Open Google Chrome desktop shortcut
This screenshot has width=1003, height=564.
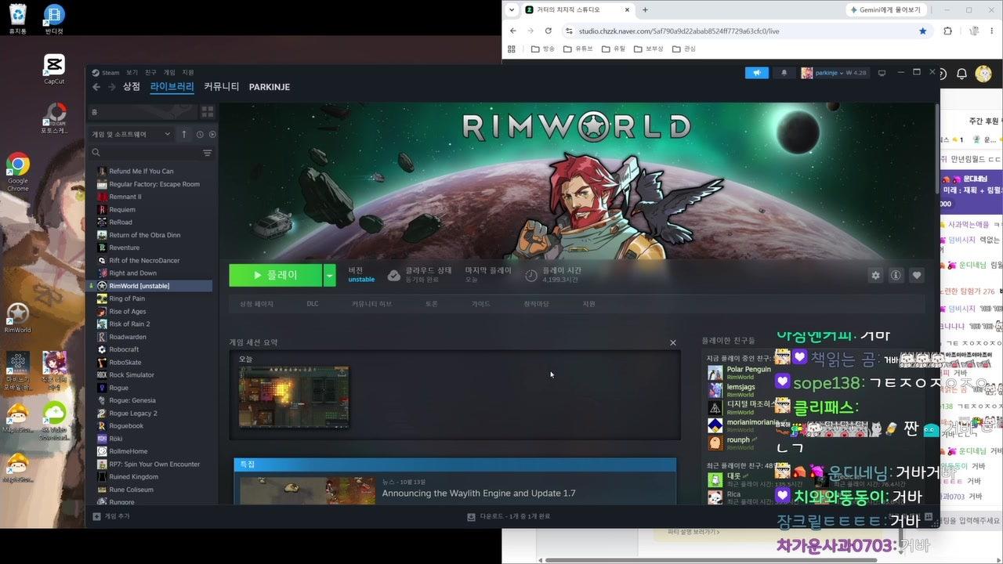pyautogui.click(x=17, y=172)
